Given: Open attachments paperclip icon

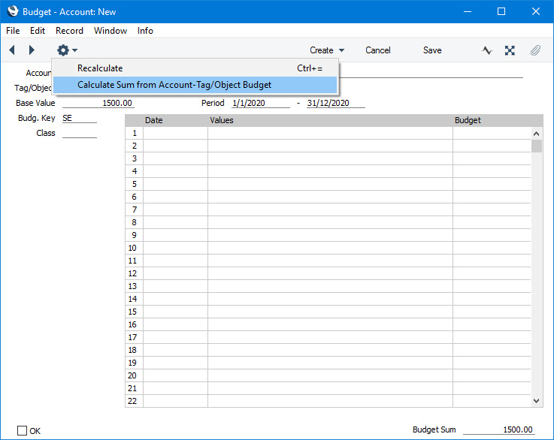Looking at the screenshot, I should point(535,50).
